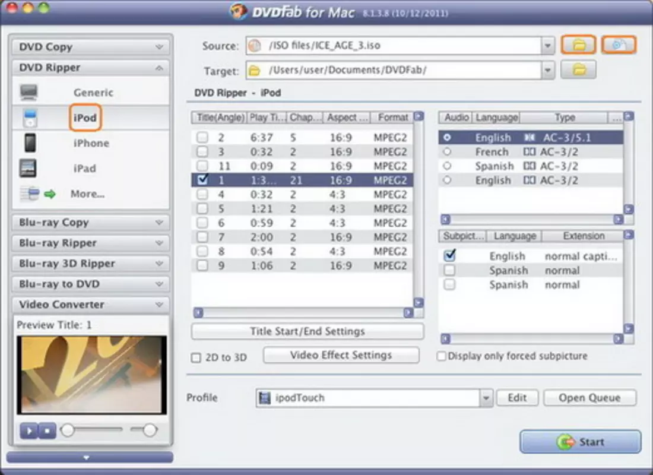Enable 2D to 3D checkbox

point(196,357)
